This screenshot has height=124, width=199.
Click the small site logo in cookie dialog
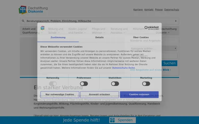pos(42,28)
